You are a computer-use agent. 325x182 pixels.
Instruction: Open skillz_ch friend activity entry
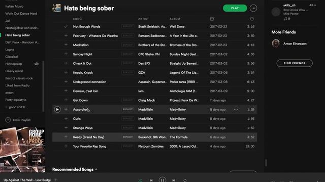point(294,12)
